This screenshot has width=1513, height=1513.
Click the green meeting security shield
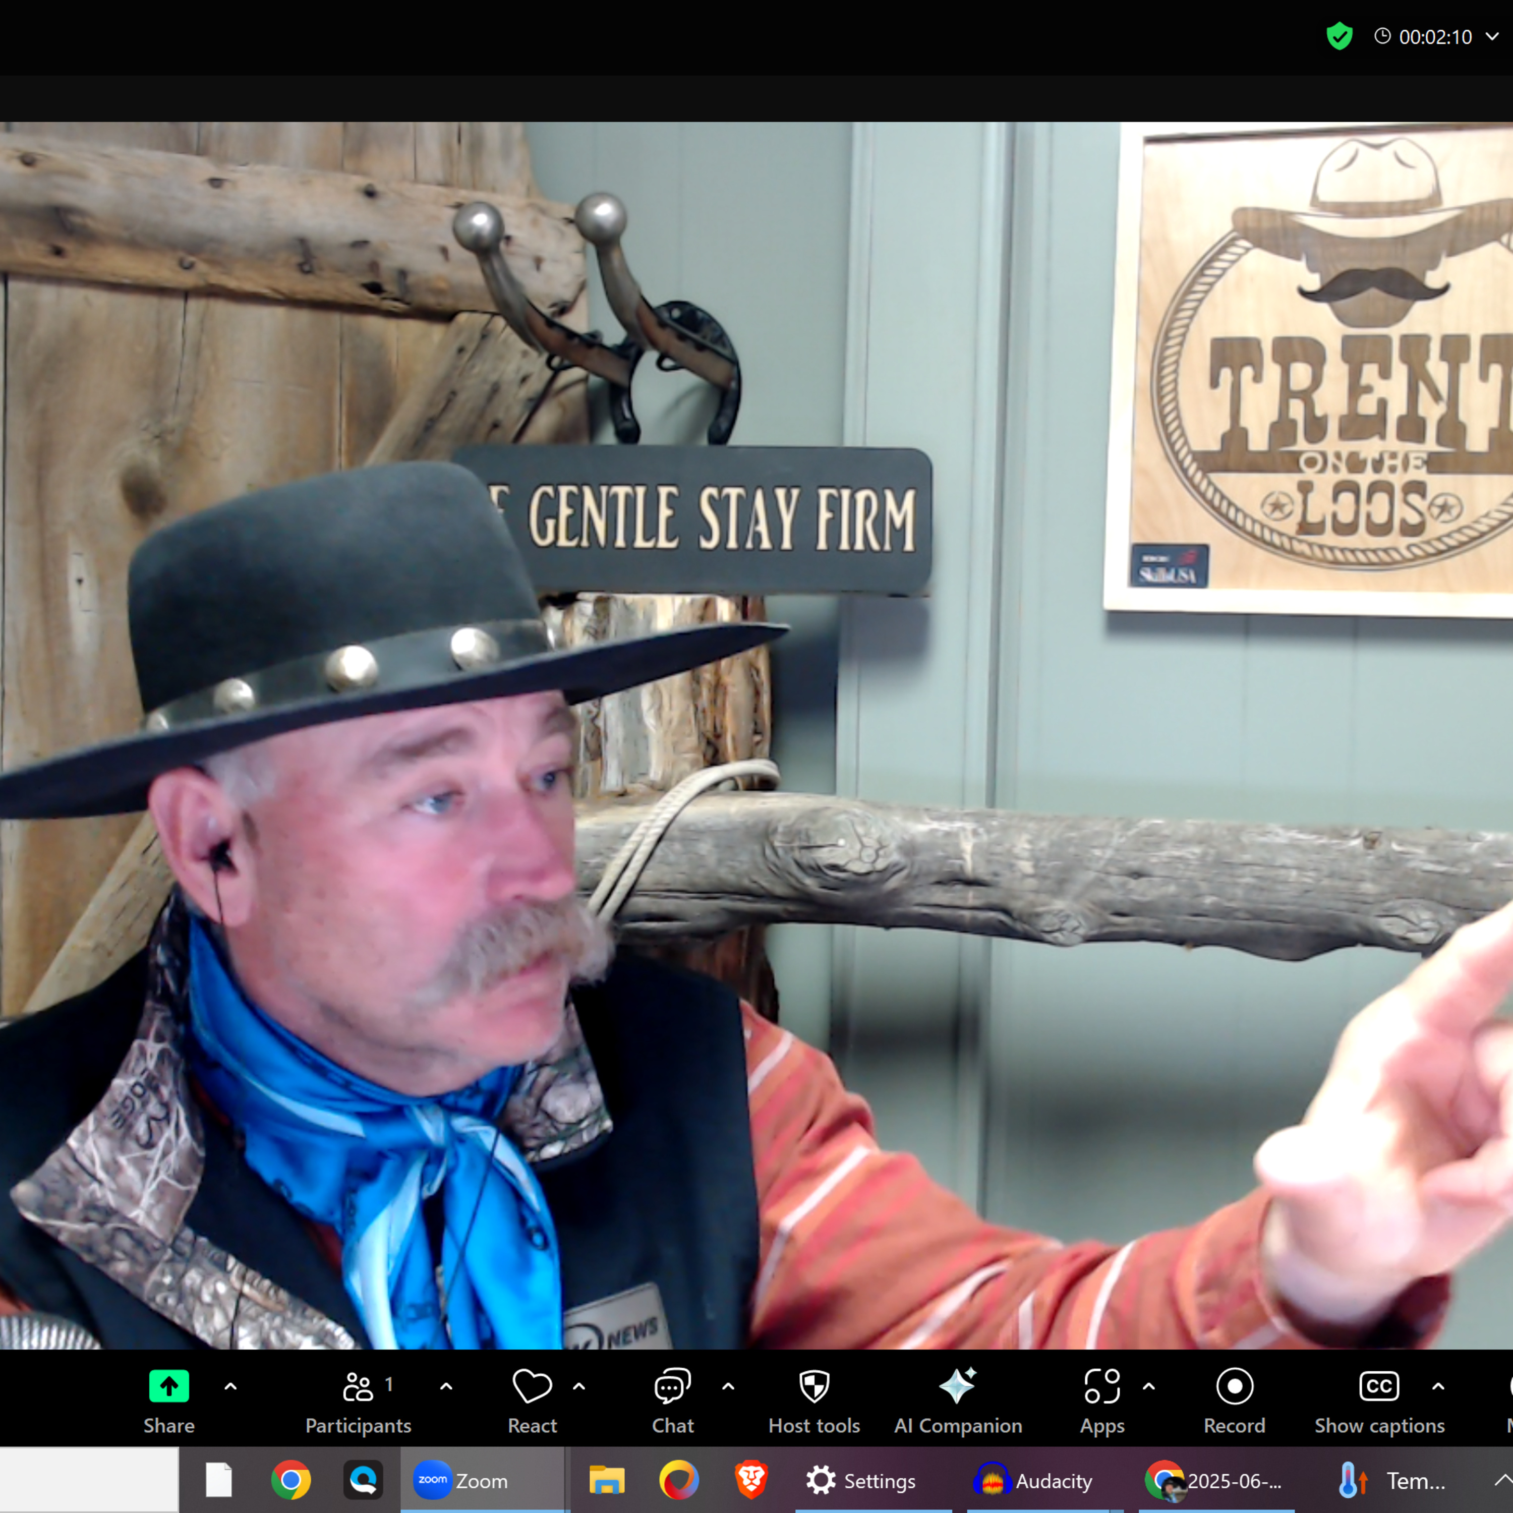pos(1340,36)
